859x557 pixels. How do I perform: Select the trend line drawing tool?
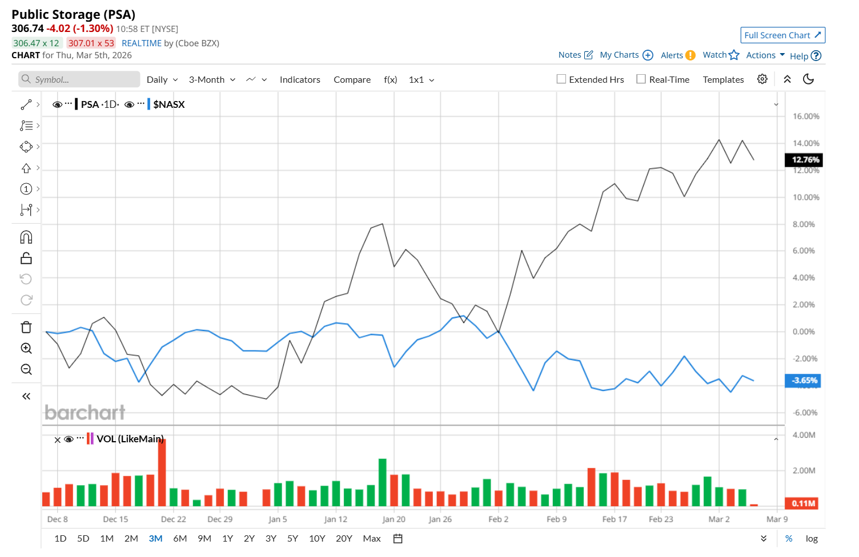(x=26, y=104)
